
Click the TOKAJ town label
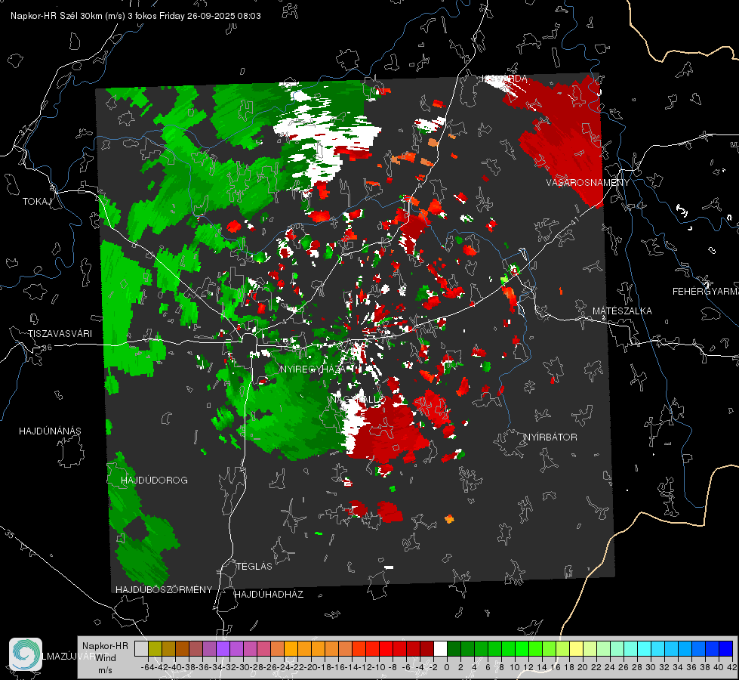coord(37,202)
